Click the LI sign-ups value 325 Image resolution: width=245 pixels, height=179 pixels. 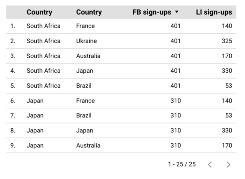(227, 41)
